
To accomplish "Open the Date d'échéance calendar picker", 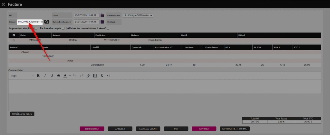I will [102, 22].
